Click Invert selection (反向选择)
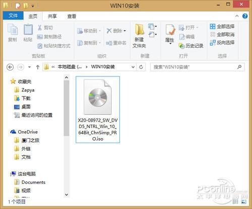Viewport: 252px width, 209px height. pos(222,43)
